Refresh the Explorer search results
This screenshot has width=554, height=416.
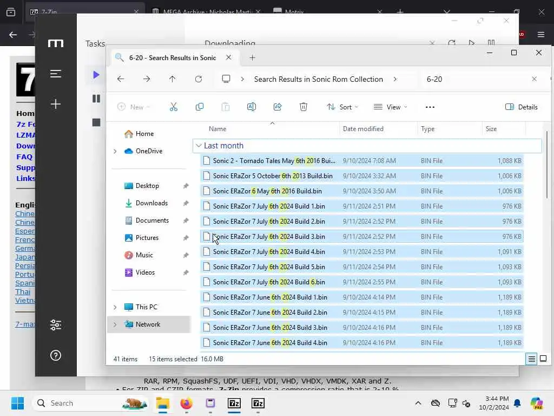click(199, 79)
